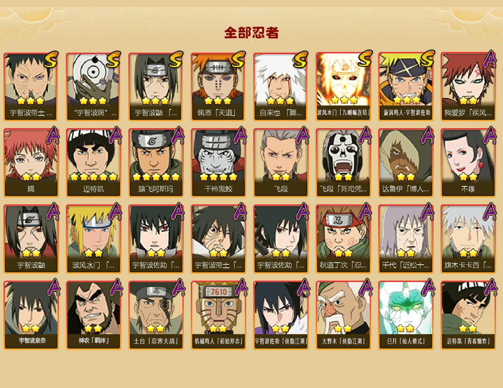The width and height of the screenshot is (503, 388).
Task: Choose the 千代 ninja card
Action: pos(406,239)
